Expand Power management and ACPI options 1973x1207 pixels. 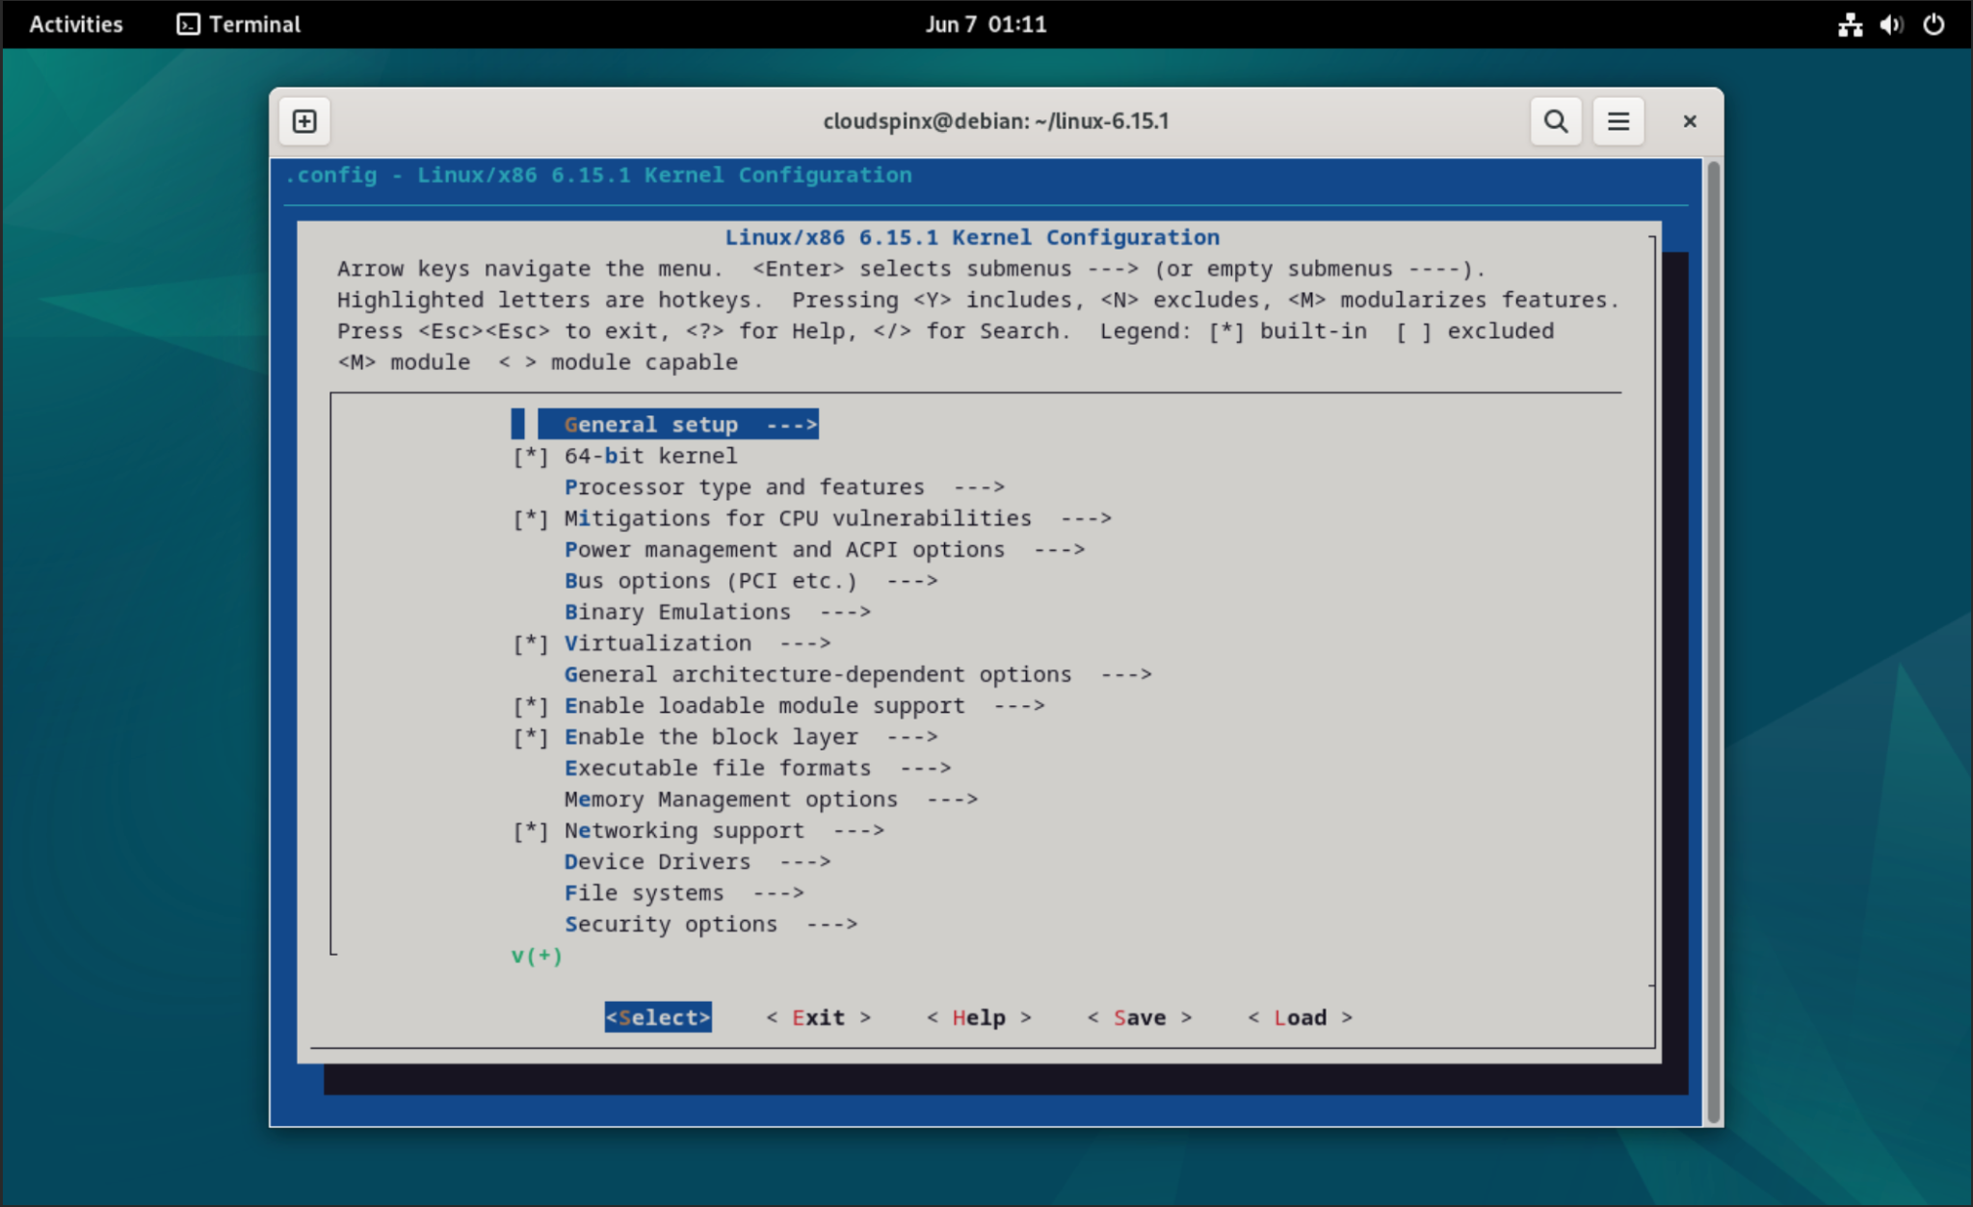click(783, 549)
